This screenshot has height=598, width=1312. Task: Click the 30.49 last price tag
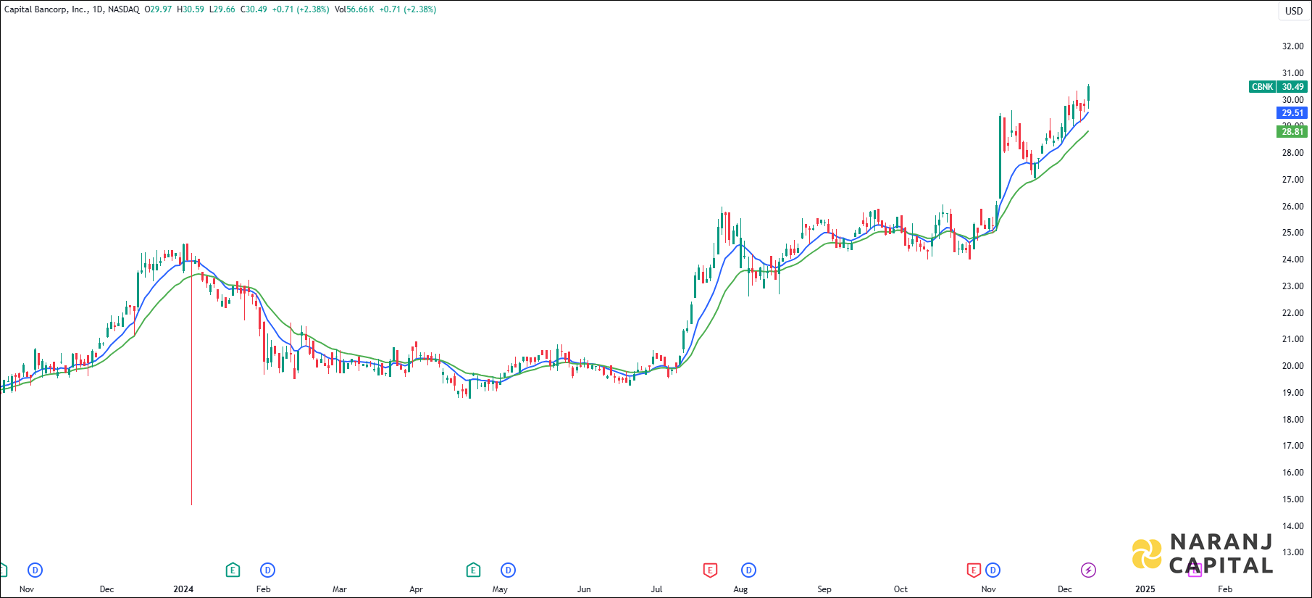(x=1292, y=87)
